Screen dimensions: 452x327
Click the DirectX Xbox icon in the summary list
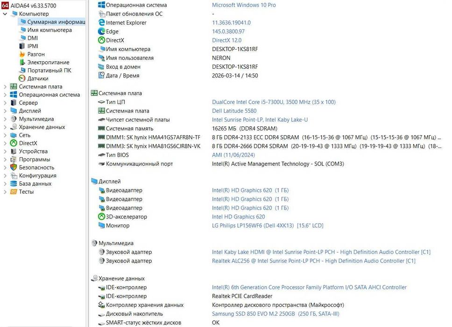[x=101, y=40]
